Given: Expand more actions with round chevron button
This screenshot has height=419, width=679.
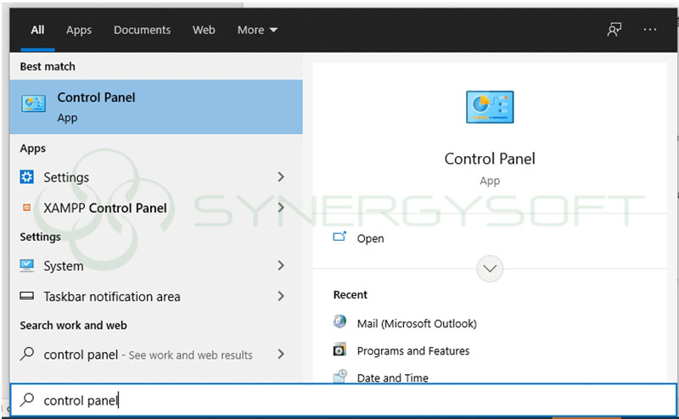Looking at the screenshot, I should click(x=490, y=268).
